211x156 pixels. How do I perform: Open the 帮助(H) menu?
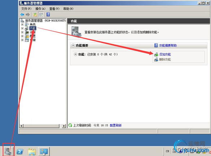click(68, 9)
